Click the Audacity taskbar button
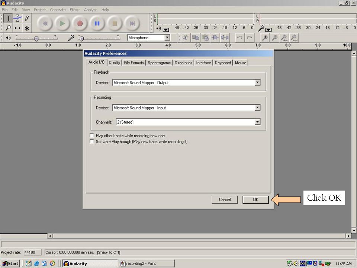Viewport: 357px width, 268px height. [x=90, y=264]
